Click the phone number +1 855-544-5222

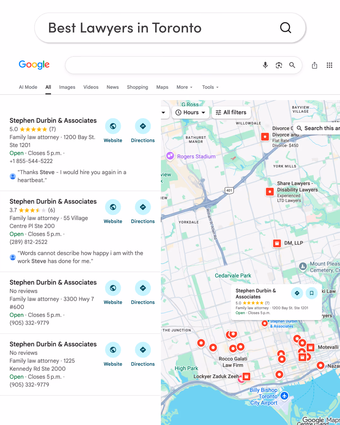31,161
